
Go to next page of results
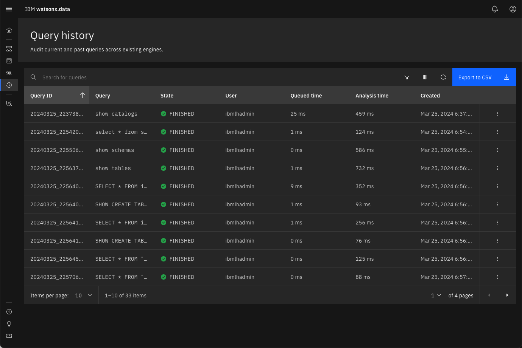(x=507, y=295)
